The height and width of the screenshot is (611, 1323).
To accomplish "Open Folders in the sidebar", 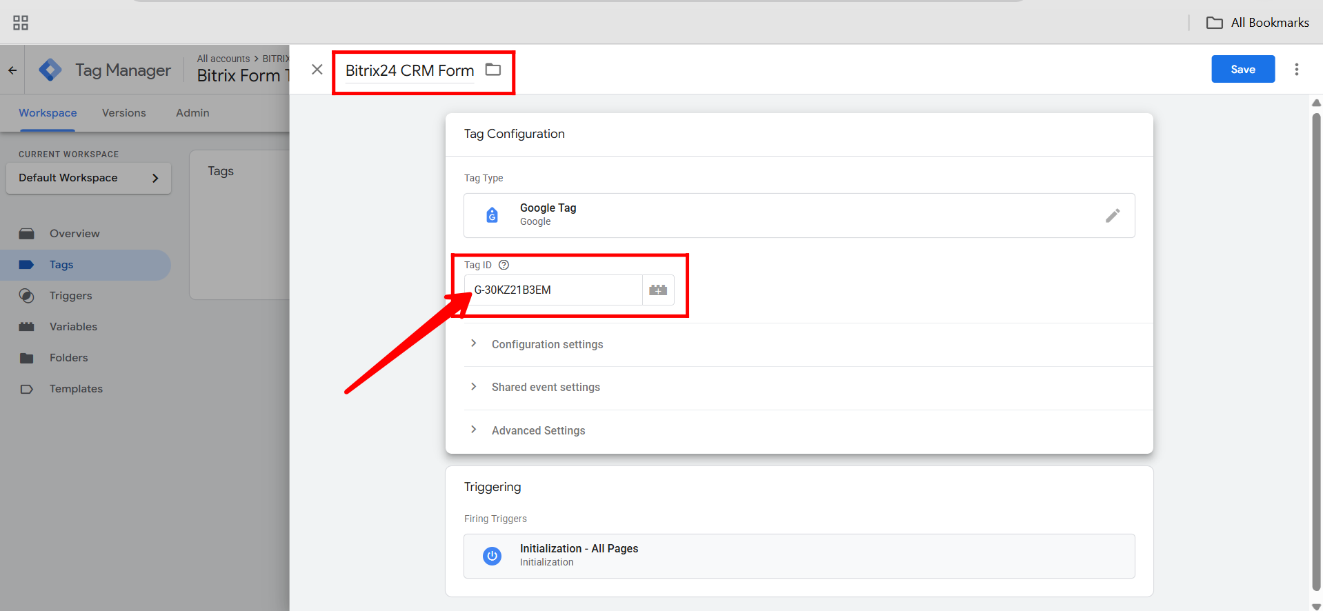I will (x=69, y=358).
